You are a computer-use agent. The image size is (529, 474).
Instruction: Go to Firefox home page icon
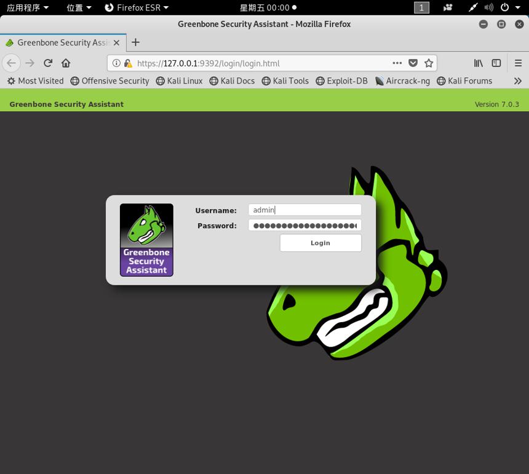click(x=66, y=63)
